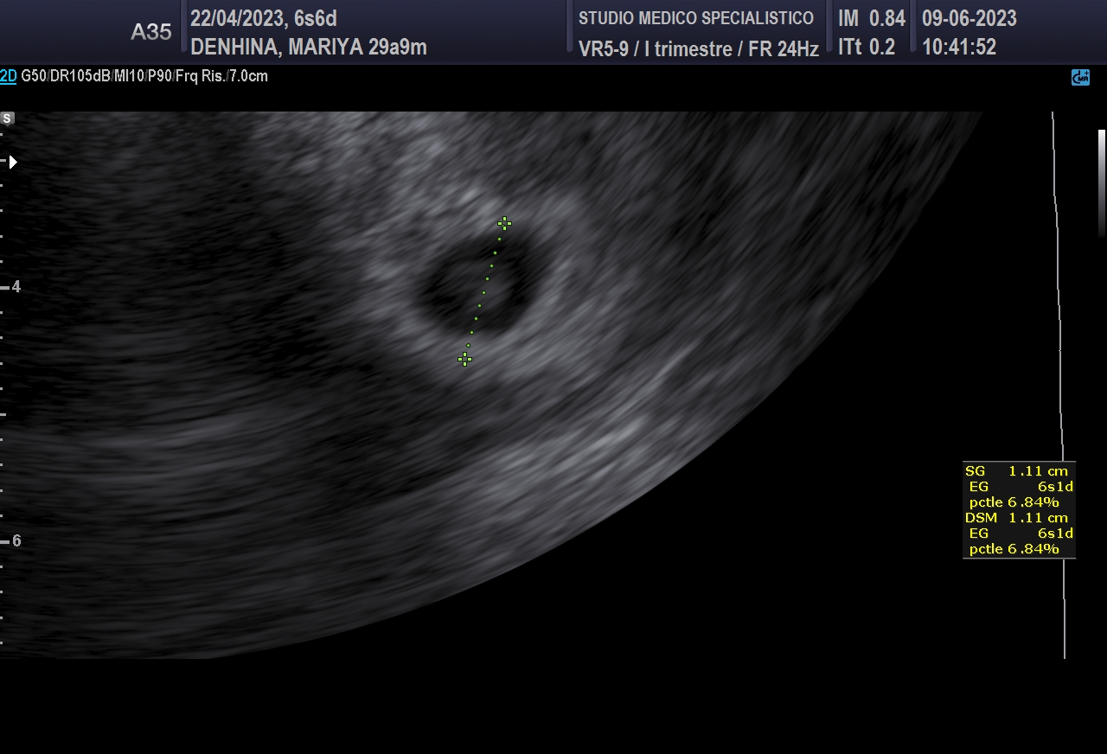
Task: Click the patient name in header
Action: (x=309, y=48)
